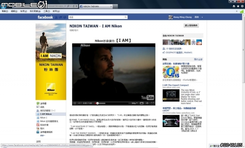Click the first friend thumbnail in NIKON TAIWAN box

[165, 42]
